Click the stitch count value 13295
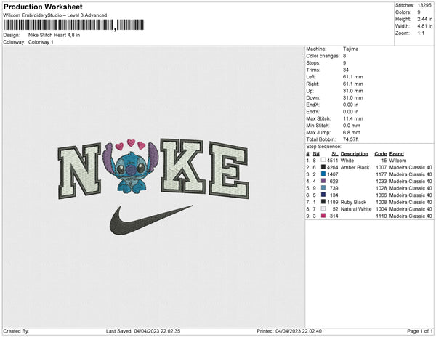Image resolution: width=436 pixels, height=337 pixels. (x=424, y=5)
